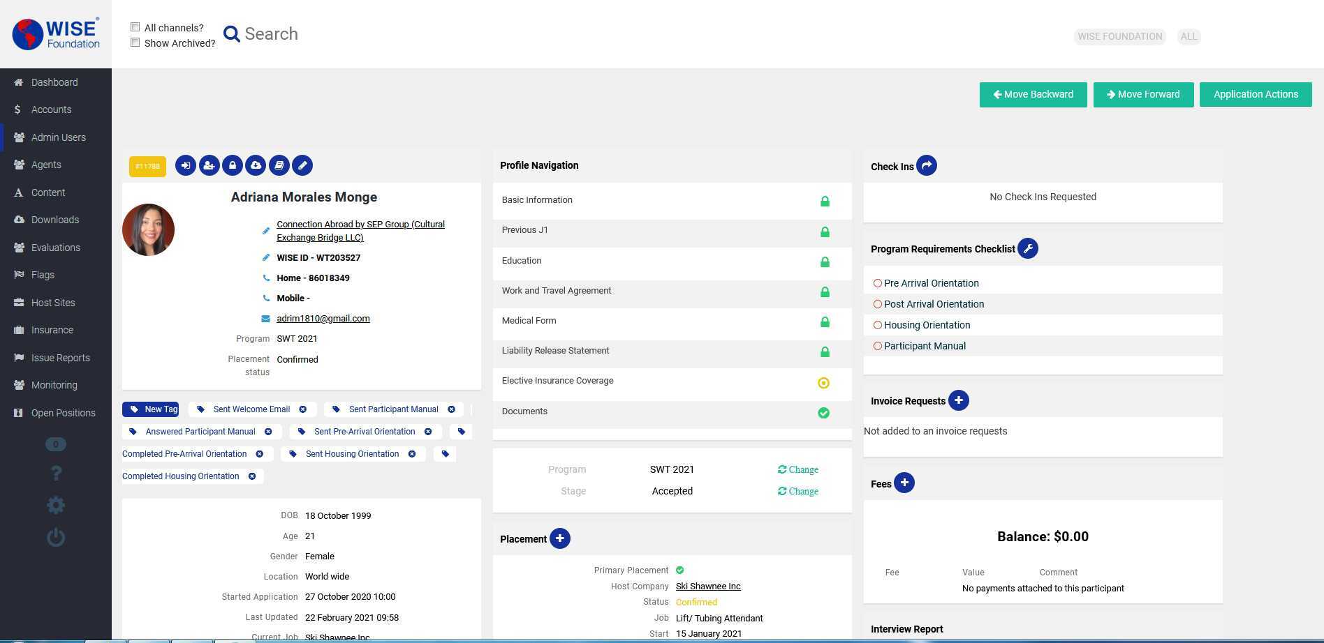Add a fee using the Fees plus icon
The image size is (1324, 643).
[904, 483]
